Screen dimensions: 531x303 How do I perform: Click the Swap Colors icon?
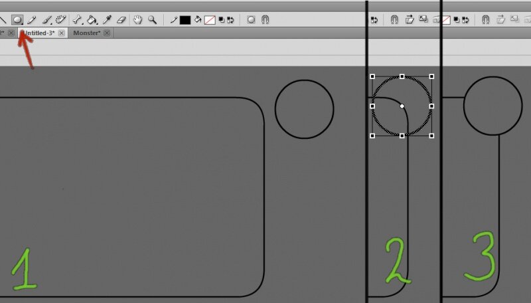pos(230,20)
